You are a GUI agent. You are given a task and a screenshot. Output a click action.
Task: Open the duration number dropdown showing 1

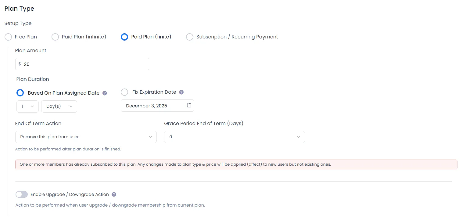pos(27,106)
